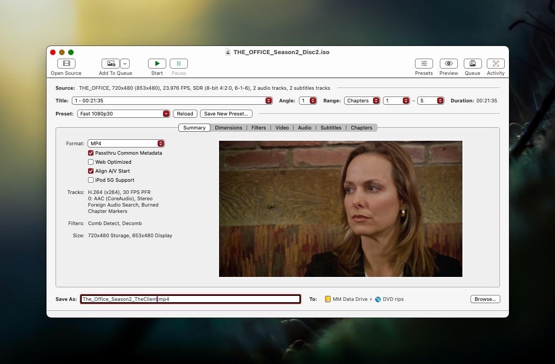This screenshot has width=555, height=364.
Task: Start encoding with the play button
Action: 157,64
